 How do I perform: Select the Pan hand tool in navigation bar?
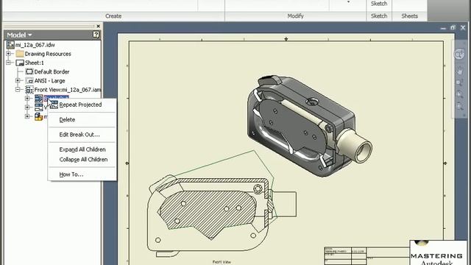(x=459, y=71)
